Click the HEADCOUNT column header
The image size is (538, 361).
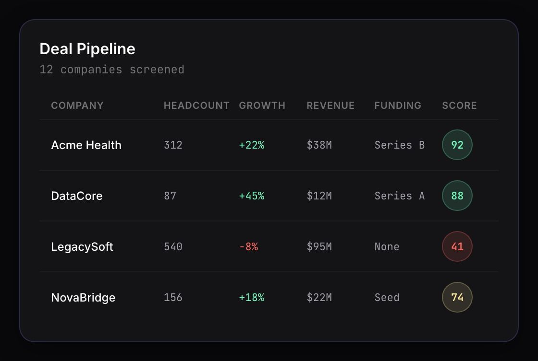click(196, 105)
